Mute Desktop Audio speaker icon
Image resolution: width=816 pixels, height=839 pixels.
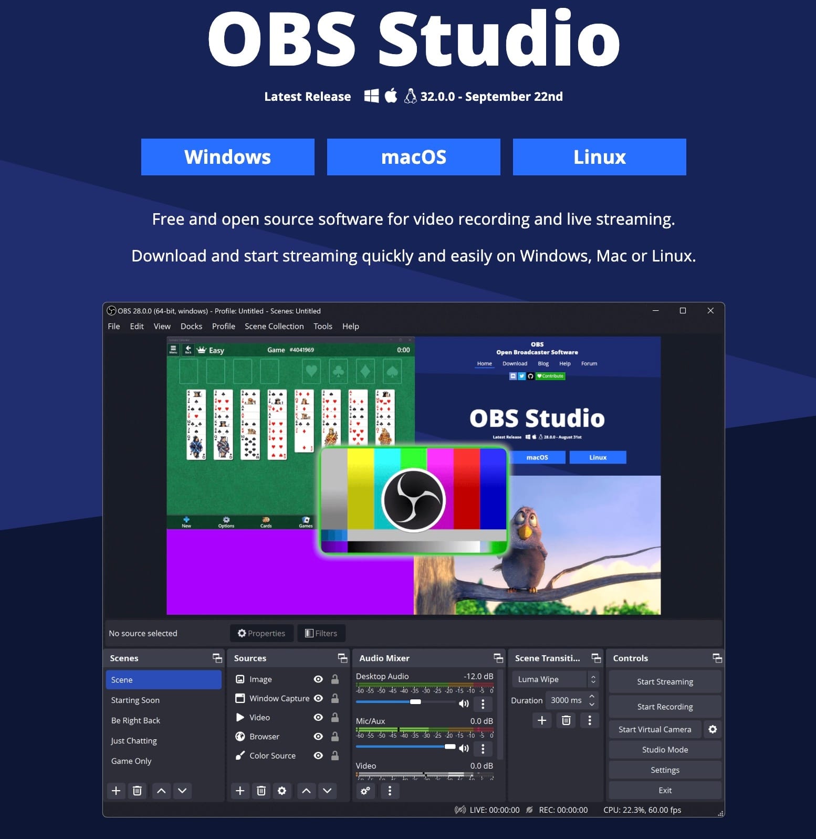point(464,704)
